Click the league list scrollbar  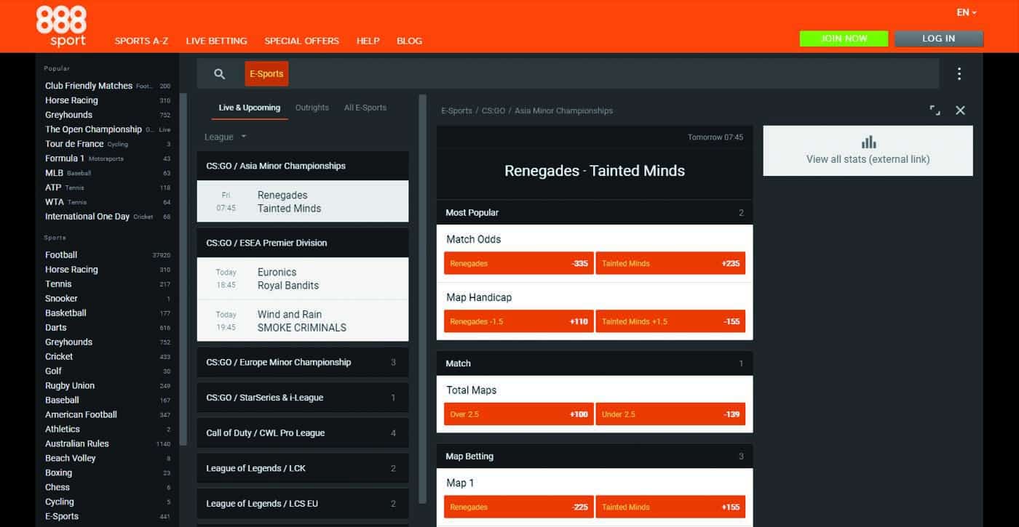pos(423,298)
